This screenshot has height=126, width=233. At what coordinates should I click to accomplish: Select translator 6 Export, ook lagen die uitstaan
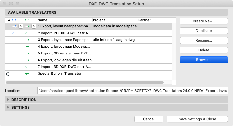88,60
